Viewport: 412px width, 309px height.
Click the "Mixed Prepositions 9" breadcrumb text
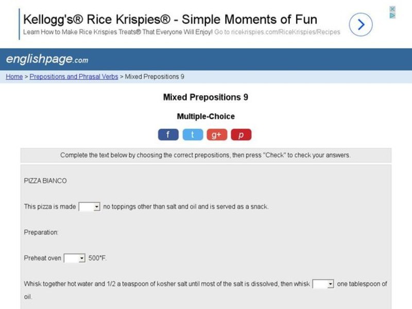(x=154, y=77)
